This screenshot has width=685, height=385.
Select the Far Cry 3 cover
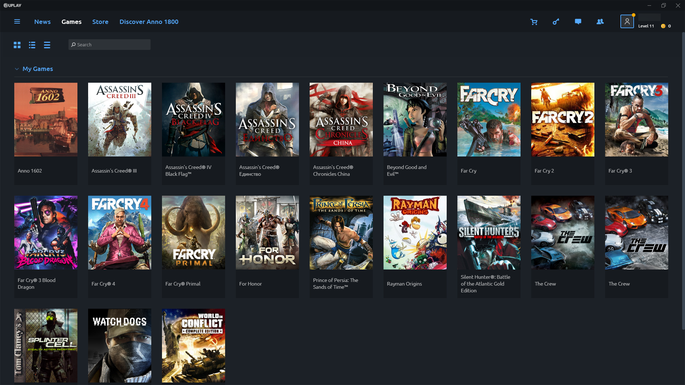[636, 120]
